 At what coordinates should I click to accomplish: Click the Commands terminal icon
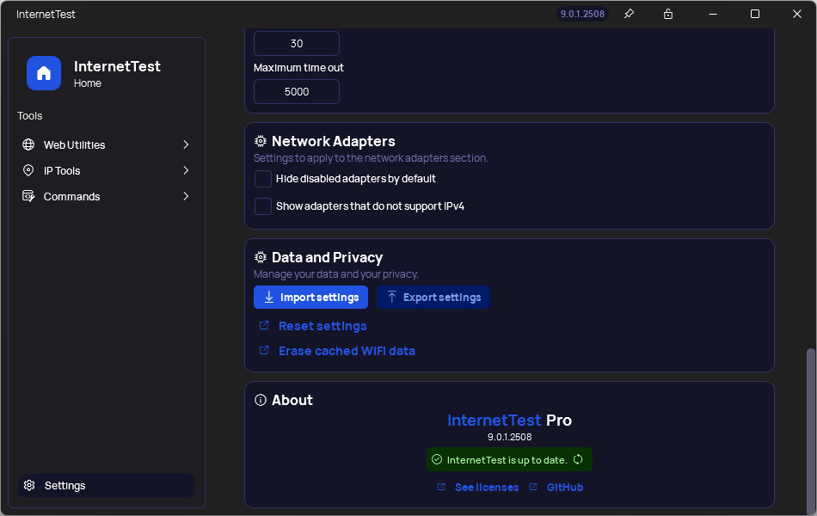[28, 196]
